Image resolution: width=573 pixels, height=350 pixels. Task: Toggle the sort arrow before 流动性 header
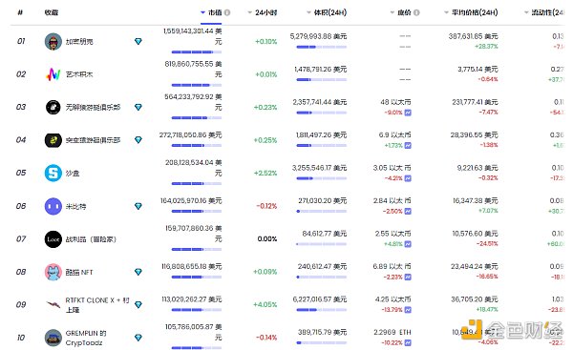click(x=526, y=12)
